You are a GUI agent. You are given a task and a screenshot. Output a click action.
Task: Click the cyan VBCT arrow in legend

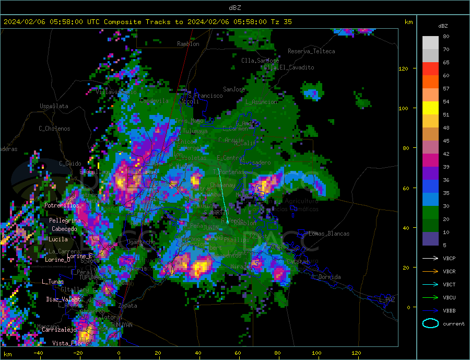430,284
